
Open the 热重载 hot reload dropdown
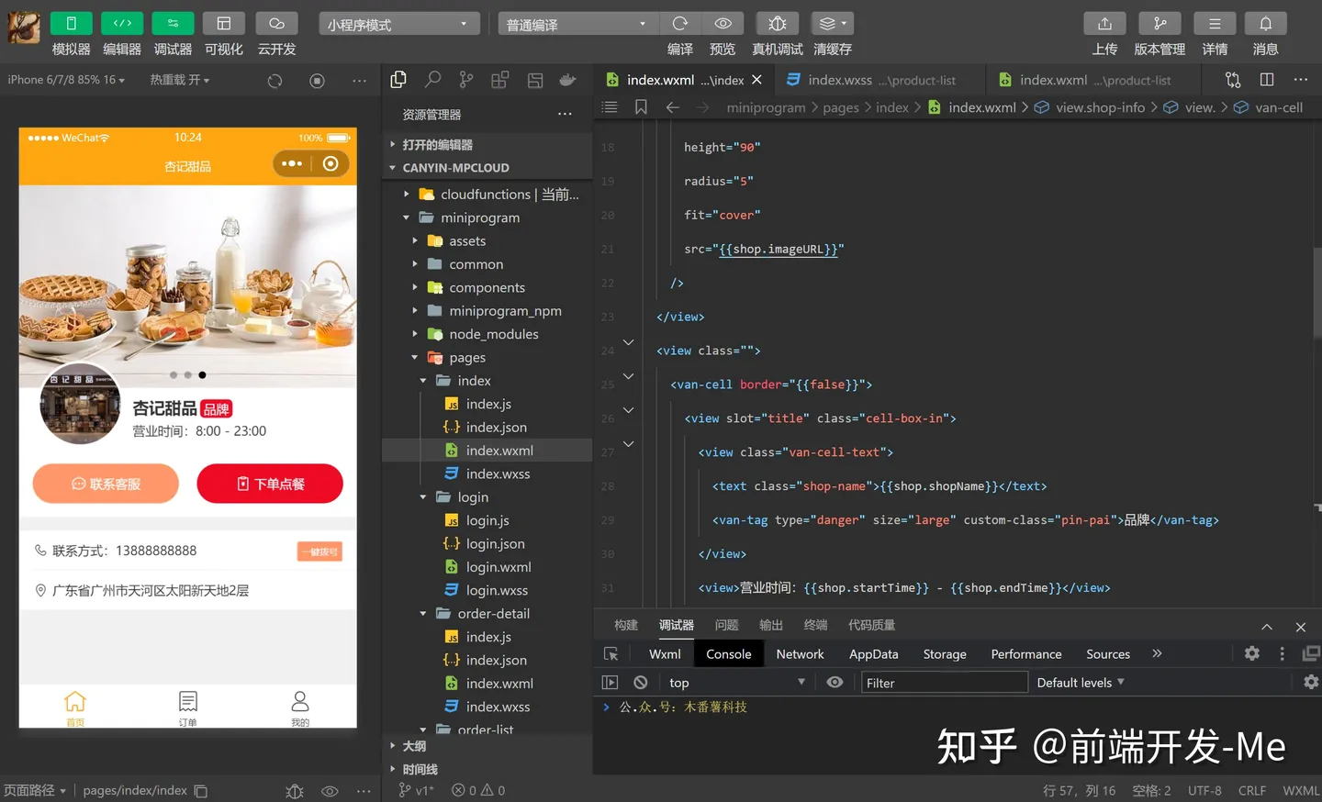click(x=180, y=80)
